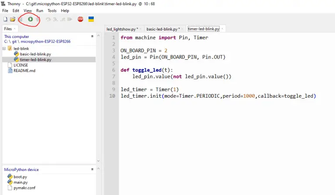
Task: Switch to basic-led-blink.py tab
Action: click(162, 29)
